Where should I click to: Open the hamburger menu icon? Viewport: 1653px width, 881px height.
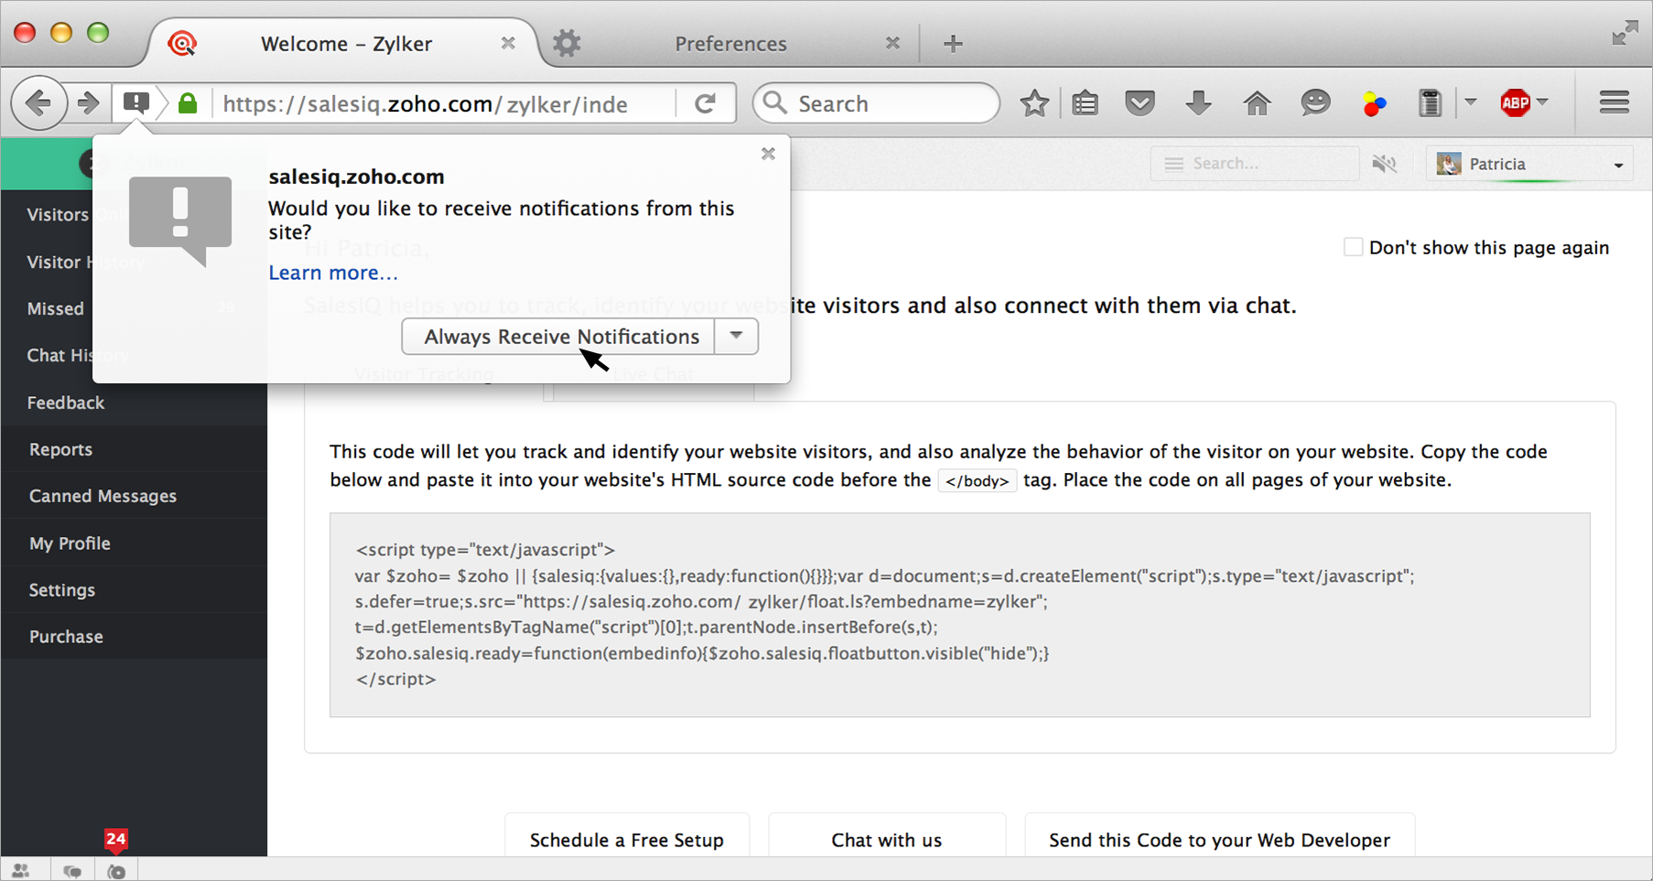click(1614, 102)
